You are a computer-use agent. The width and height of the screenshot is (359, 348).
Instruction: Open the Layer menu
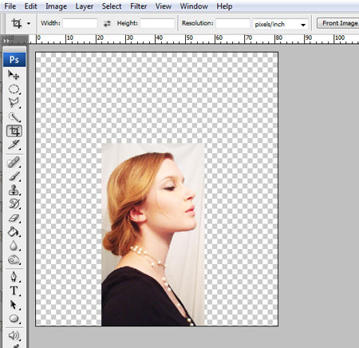pos(84,6)
